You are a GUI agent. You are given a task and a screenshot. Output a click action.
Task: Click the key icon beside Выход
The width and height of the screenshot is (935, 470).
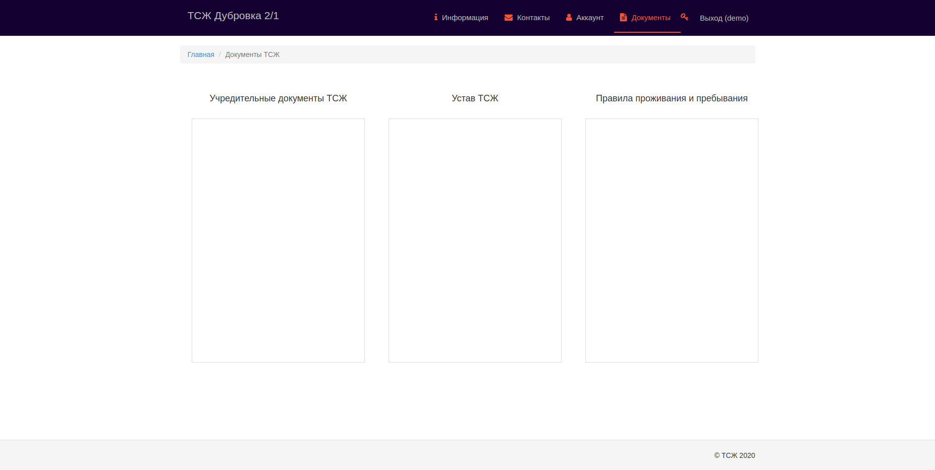tap(684, 17)
